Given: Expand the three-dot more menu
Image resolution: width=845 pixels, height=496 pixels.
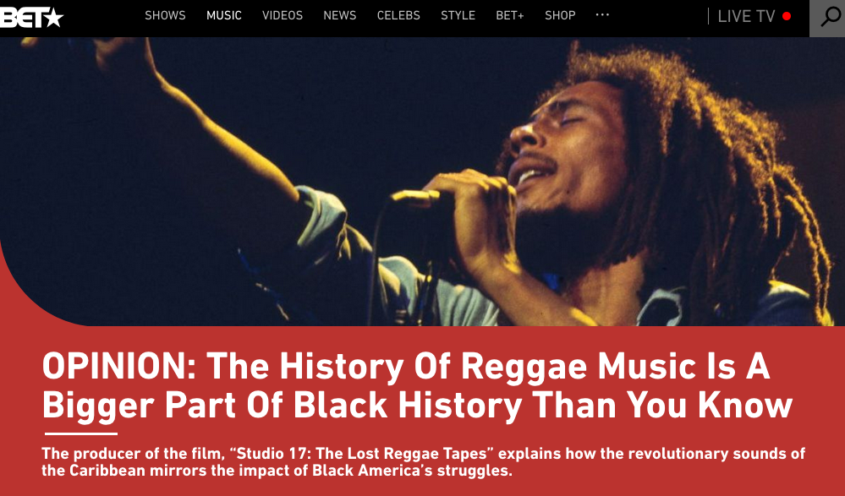Looking at the screenshot, I should pyautogui.click(x=602, y=15).
